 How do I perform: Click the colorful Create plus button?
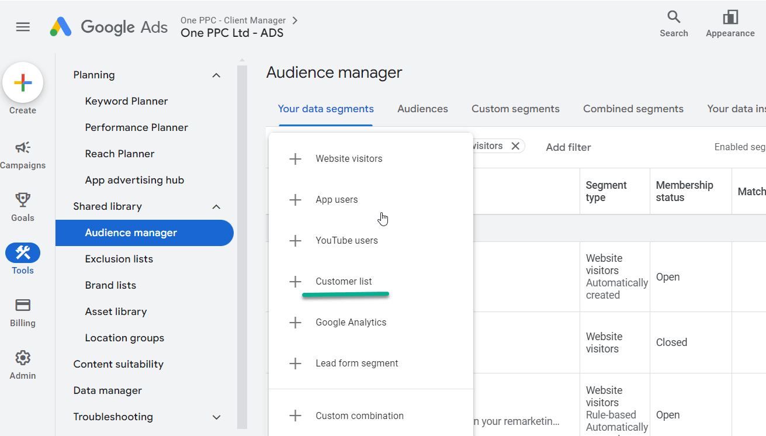point(23,82)
